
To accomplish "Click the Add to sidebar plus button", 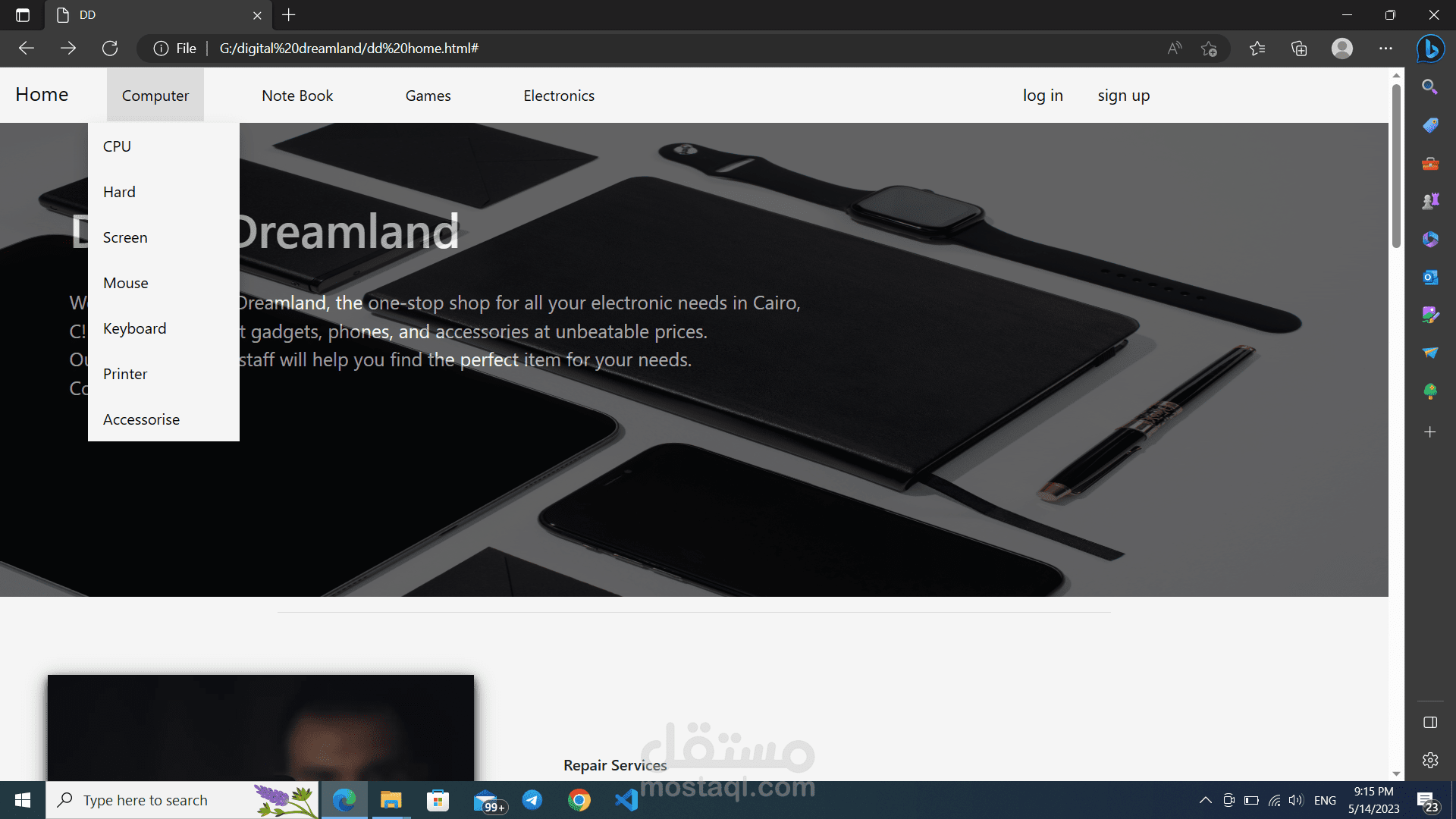I will (x=1430, y=432).
